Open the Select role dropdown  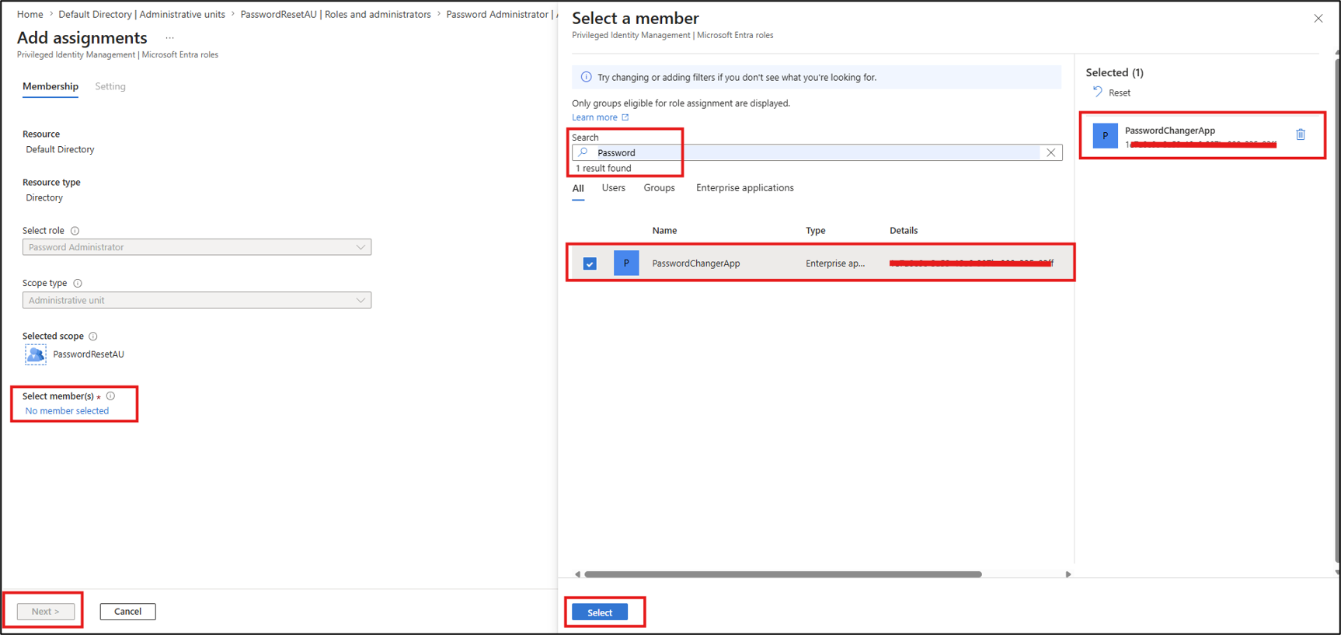click(197, 247)
